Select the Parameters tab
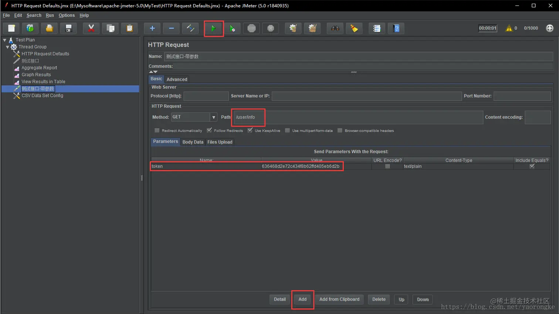 coord(166,142)
